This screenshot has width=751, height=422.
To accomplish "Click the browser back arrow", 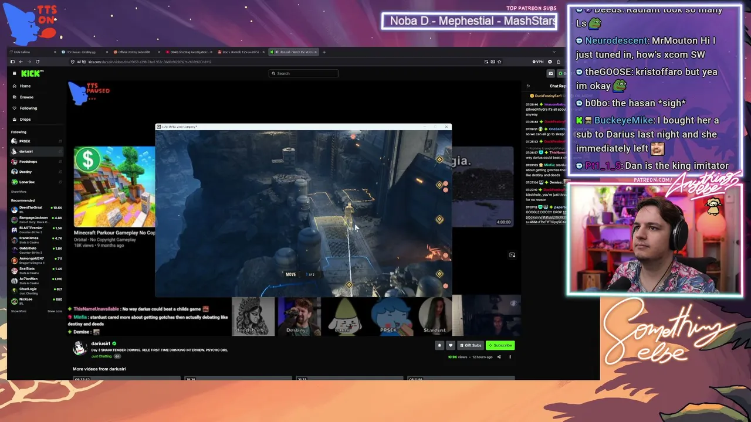I will click(x=21, y=62).
